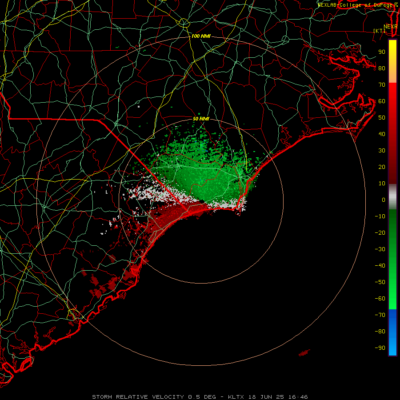Click the -40 value on velocity scale
400x400 pixels.
tap(380, 266)
